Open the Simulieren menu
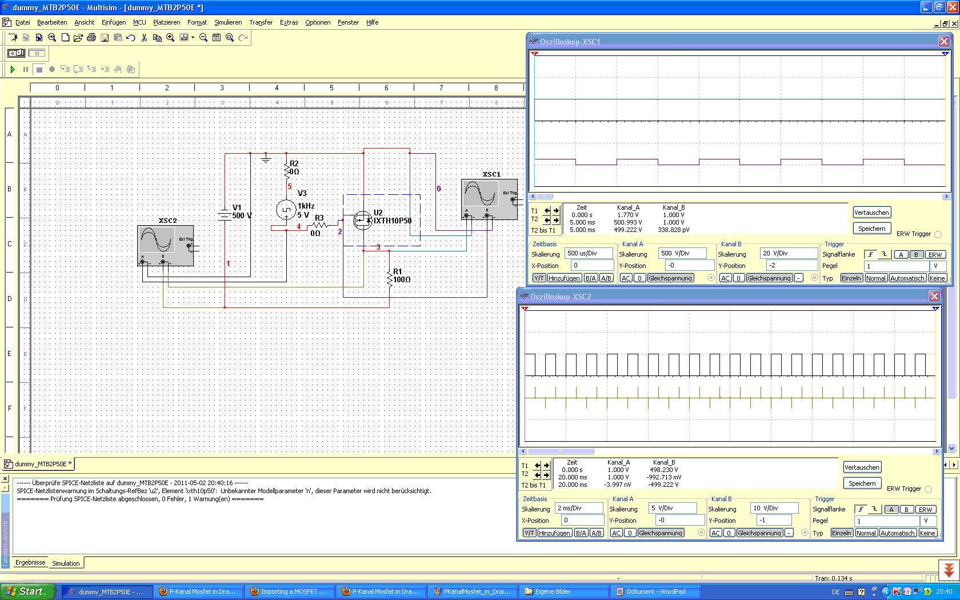This screenshot has height=600, width=960. click(228, 22)
